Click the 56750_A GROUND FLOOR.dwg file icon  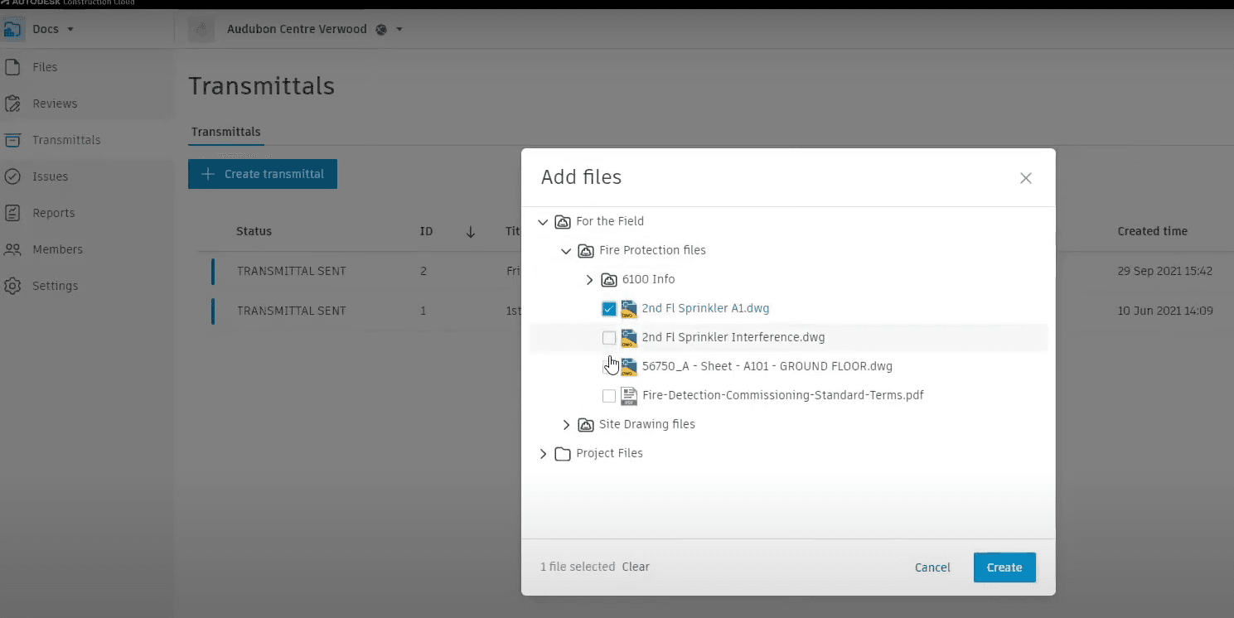click(629, 367)
